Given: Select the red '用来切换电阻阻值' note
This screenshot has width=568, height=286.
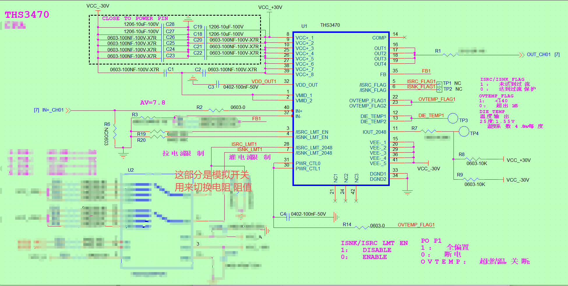Looking at the screenshot, I should coord(213,187).
